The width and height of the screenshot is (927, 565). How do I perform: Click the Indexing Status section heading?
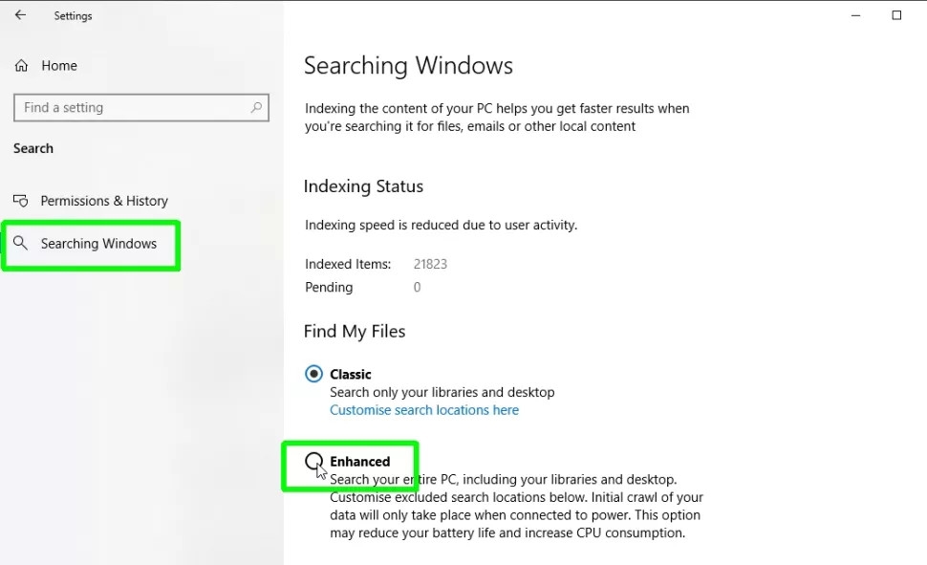363,185
